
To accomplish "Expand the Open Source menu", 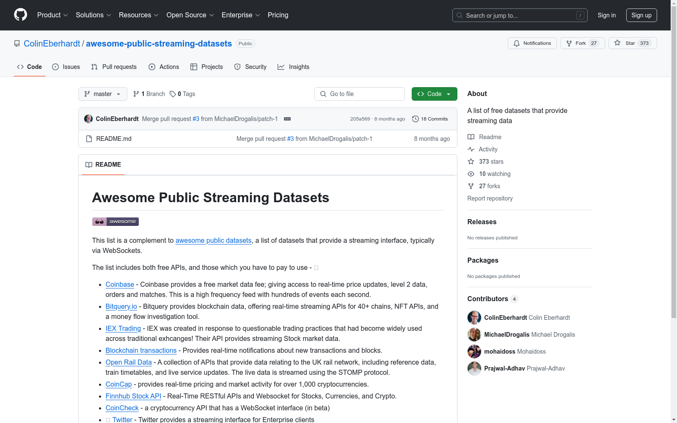I will click(x=190, y=15).
